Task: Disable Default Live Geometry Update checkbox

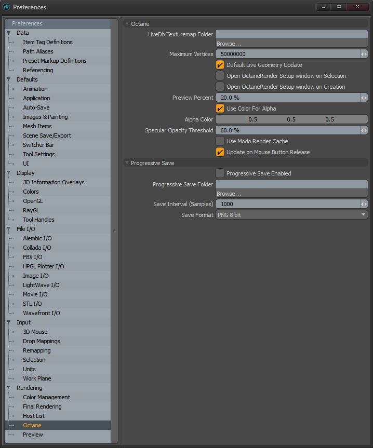Action: click(x=220, y=65)
